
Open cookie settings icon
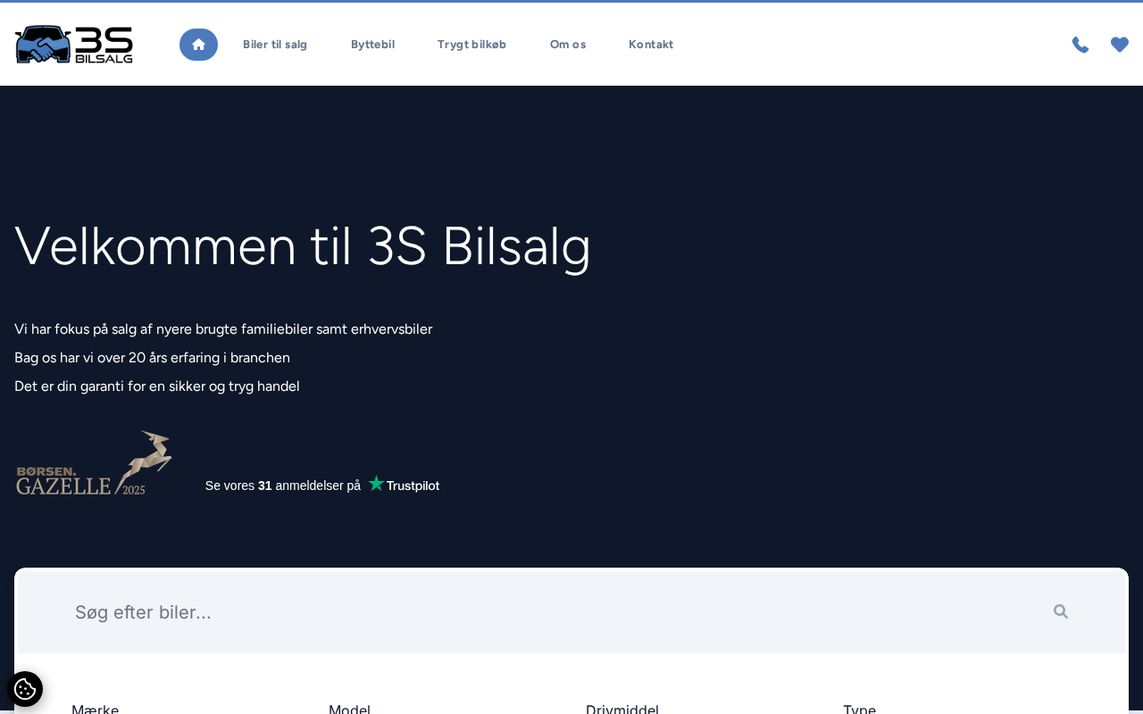25,689
